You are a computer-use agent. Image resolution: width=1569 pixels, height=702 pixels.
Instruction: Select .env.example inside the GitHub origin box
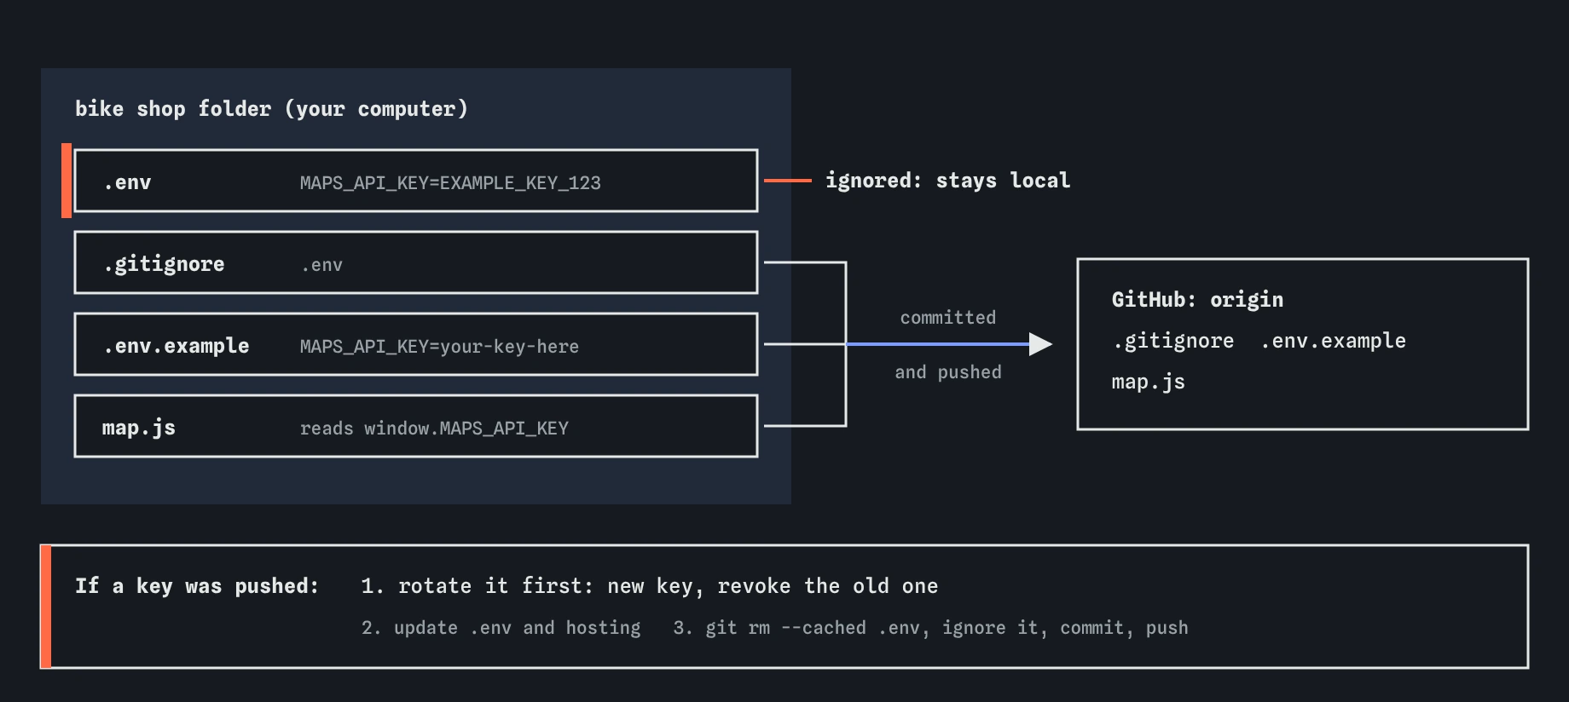pos(1334,341)
